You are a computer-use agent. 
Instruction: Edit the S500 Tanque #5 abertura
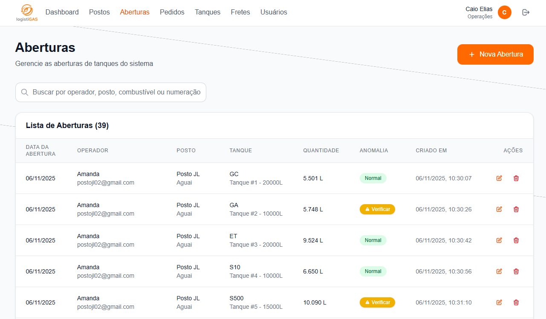pyautogui.click(x=499, y=302)
